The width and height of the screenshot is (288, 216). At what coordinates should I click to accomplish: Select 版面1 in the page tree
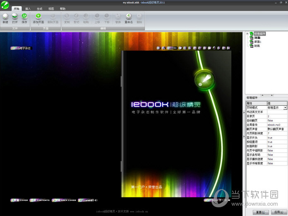tap(257, 42)
